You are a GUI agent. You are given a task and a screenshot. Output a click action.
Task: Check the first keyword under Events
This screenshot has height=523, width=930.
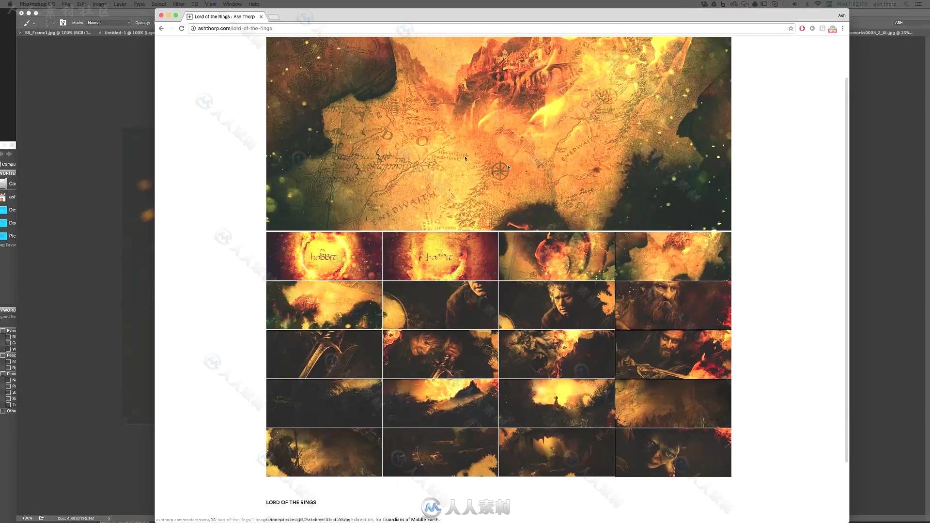pyautogui.click(x=8, y=337)
